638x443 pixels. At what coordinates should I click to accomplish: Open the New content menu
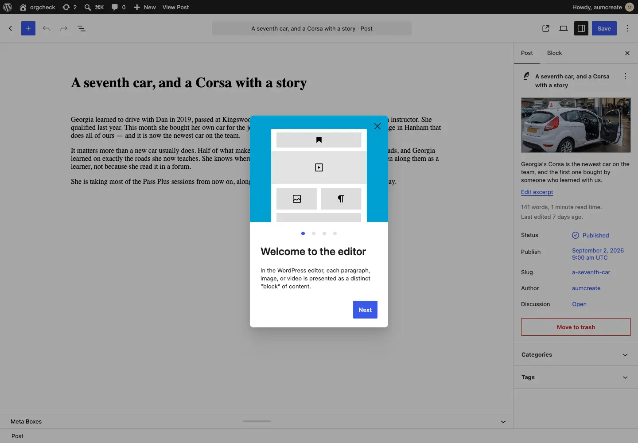pos(145,7)
